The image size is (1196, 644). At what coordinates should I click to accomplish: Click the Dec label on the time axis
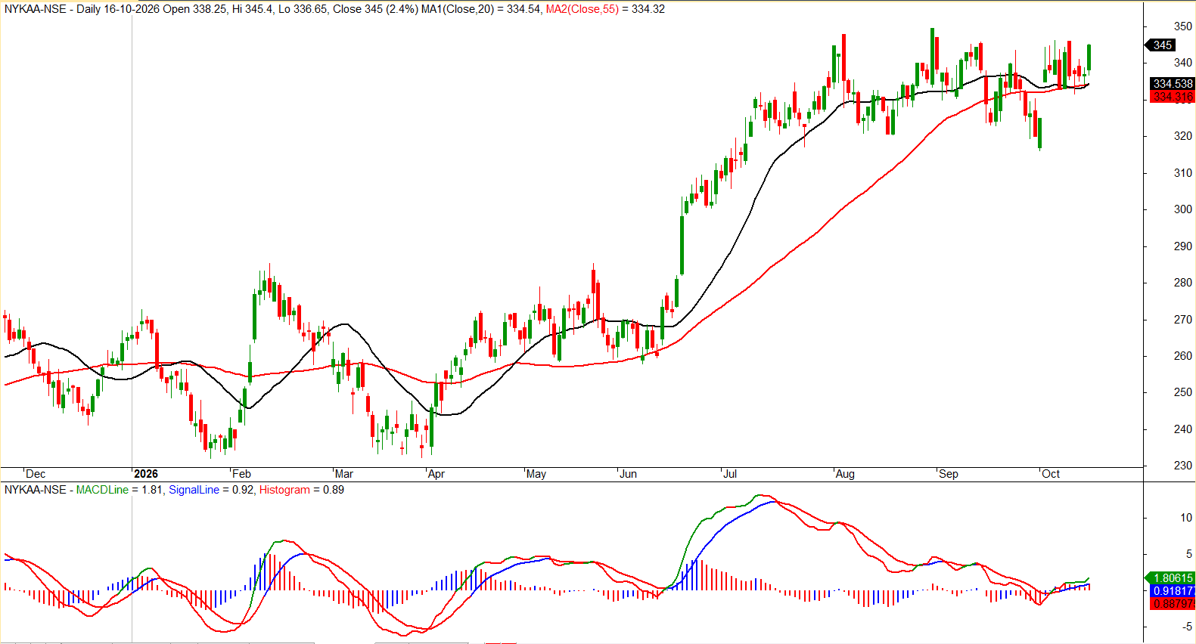(36, 474)
